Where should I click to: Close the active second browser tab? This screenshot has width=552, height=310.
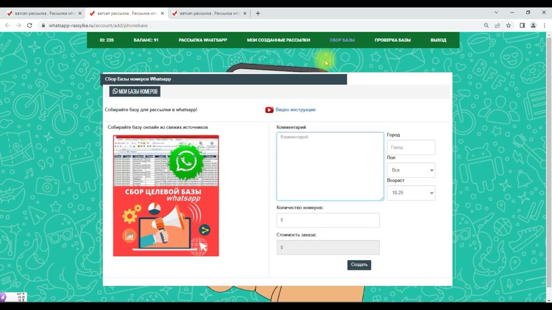click(x=162, y=13)
